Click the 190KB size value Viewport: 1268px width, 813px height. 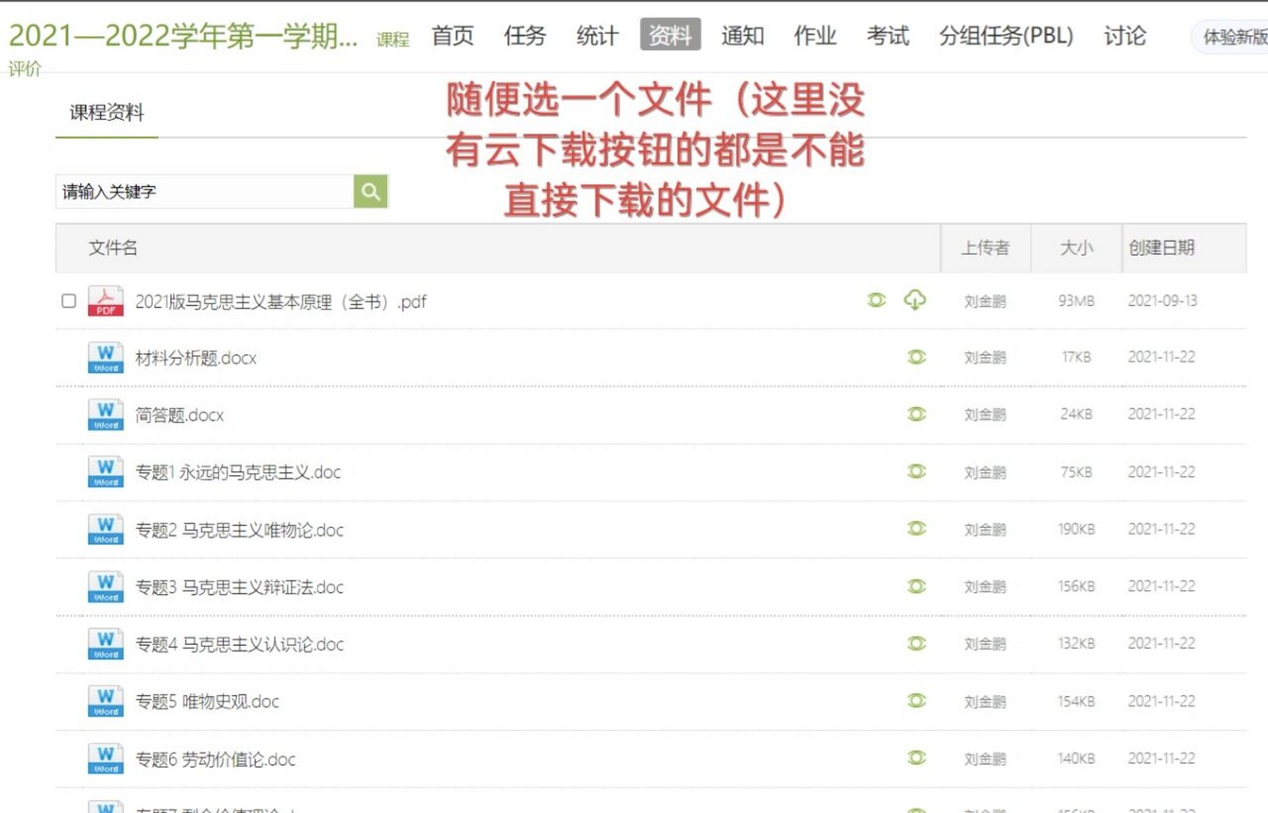[x=1076, y=529]
